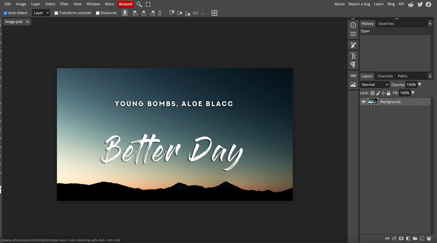Distribute horizontal spacing icon

coord(195,13)
